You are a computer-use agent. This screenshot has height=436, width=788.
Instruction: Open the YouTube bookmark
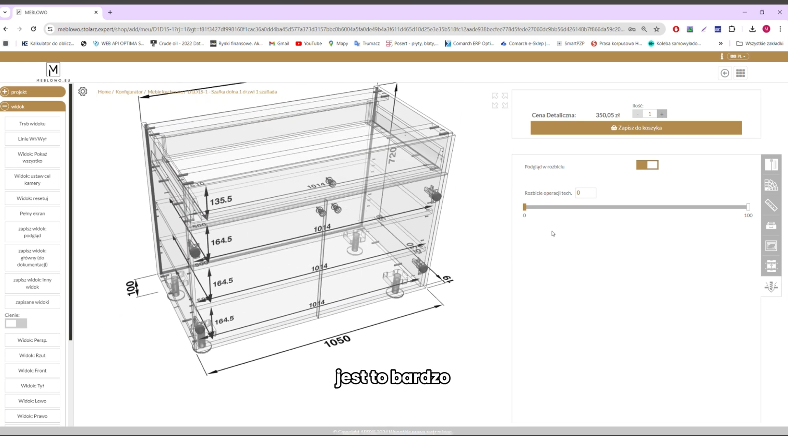(309, 43)
